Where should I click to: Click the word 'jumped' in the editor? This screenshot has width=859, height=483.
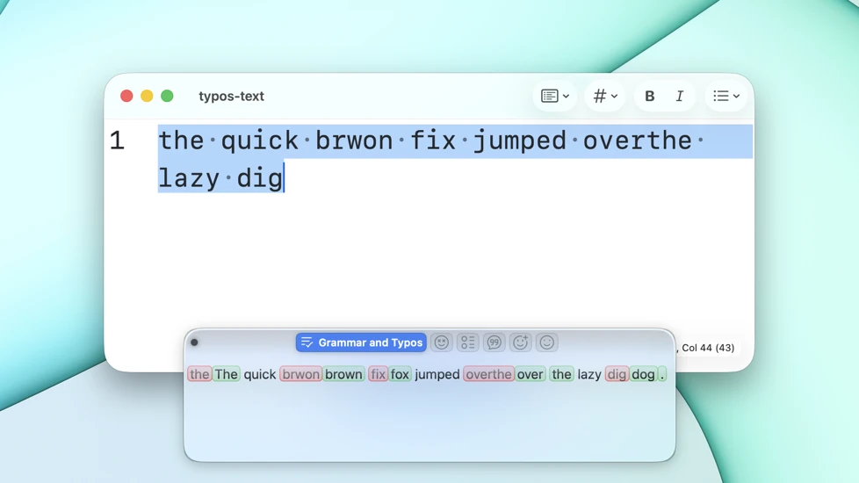click(x=519, y=142)
